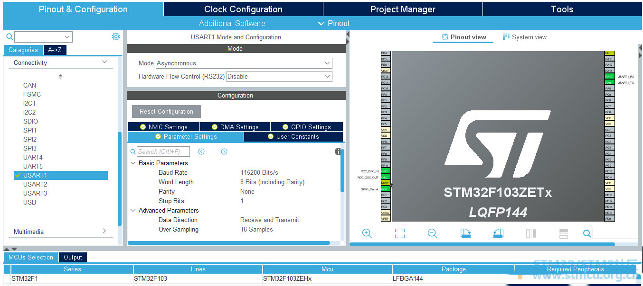Click the NRST pin on the chip
The width and height of the screenshot is (643, 286).
pos(385,183)
